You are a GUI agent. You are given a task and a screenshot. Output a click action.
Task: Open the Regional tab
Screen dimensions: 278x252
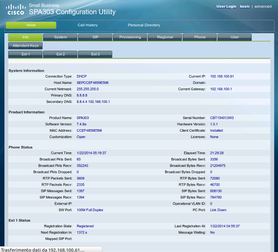[x=165, y=37]
